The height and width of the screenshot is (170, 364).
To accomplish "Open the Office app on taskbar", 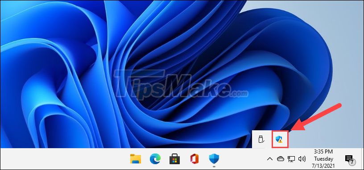I will (194, 159).
